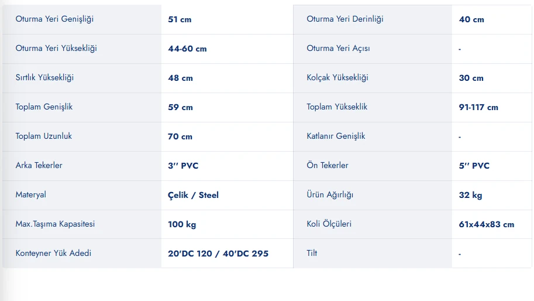Click the 'Çelik / Steel' material value
This screenshot has width=534, height=301.
193,195
